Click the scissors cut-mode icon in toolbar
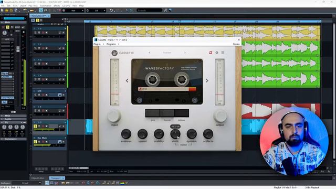Viewport: 336px width, 189px height. [x=46, y=10]
